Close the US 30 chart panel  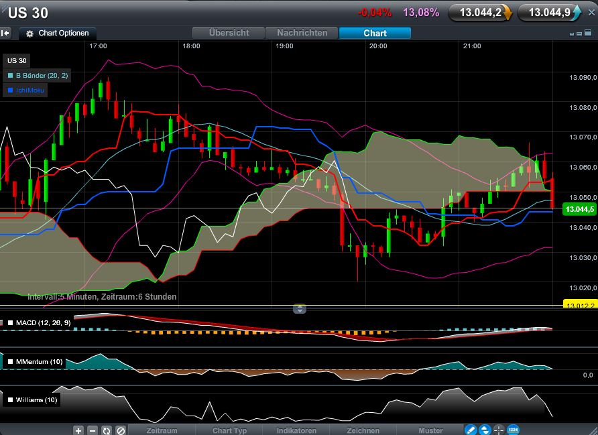pos(591,13)
